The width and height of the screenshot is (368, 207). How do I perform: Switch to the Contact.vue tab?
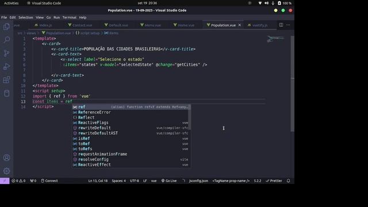point(80,25)
